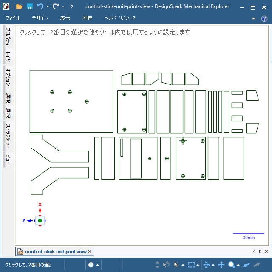The width and height of the screenshot is (272, 272).
Task: Click the Redo arrow icon
Action: pyautogui.click(x=55, y=6)
